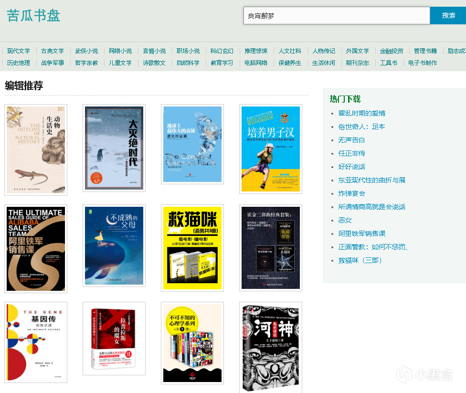Open the 培养男子汉 book cover
The height and width of the screenshot is (393, 466).
coord(271,149)
